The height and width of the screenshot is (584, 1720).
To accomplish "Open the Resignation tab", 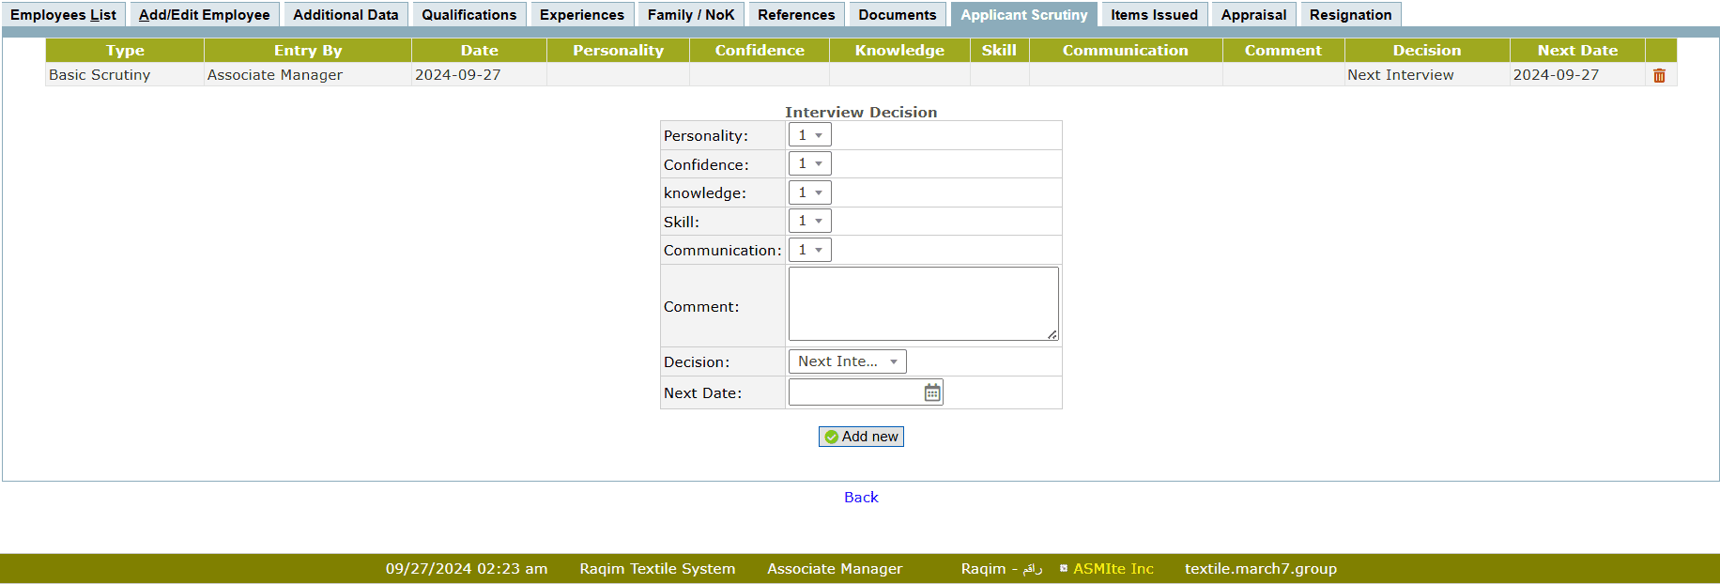I will (x=1350, y=15).
